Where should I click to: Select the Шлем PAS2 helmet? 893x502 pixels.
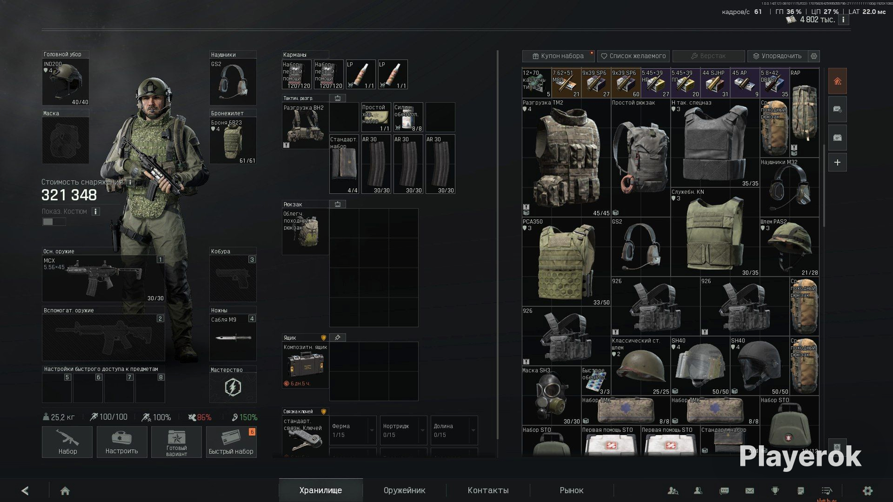(790, 247)
